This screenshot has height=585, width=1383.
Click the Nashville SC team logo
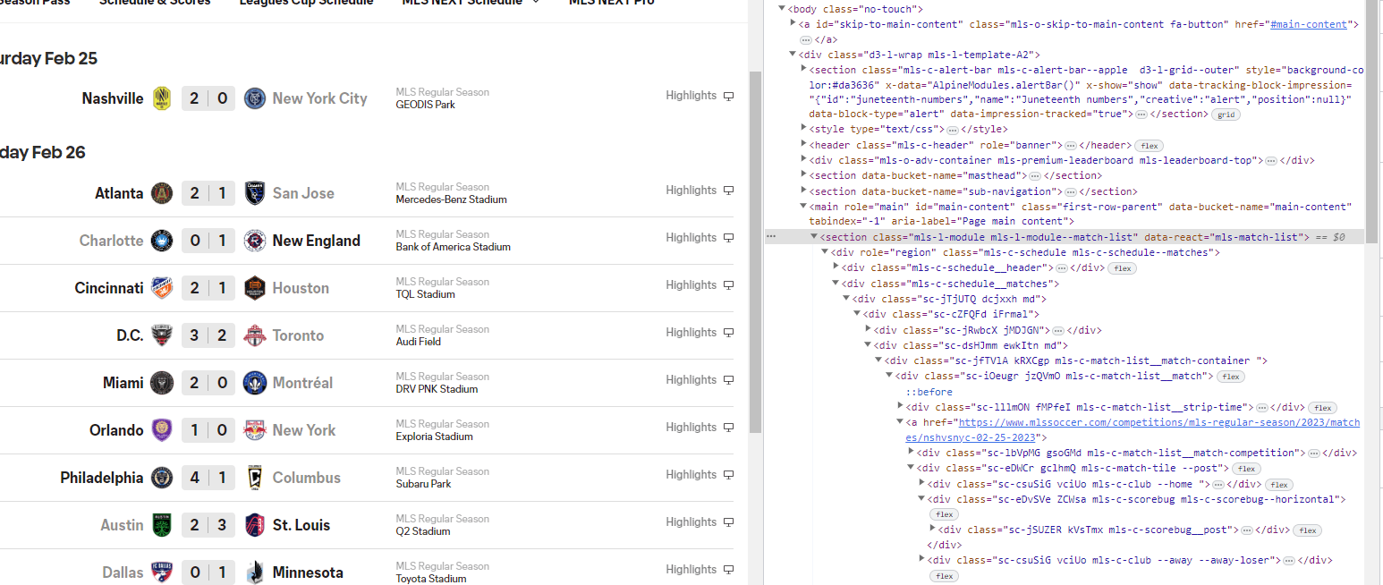[x=162, y=98]
